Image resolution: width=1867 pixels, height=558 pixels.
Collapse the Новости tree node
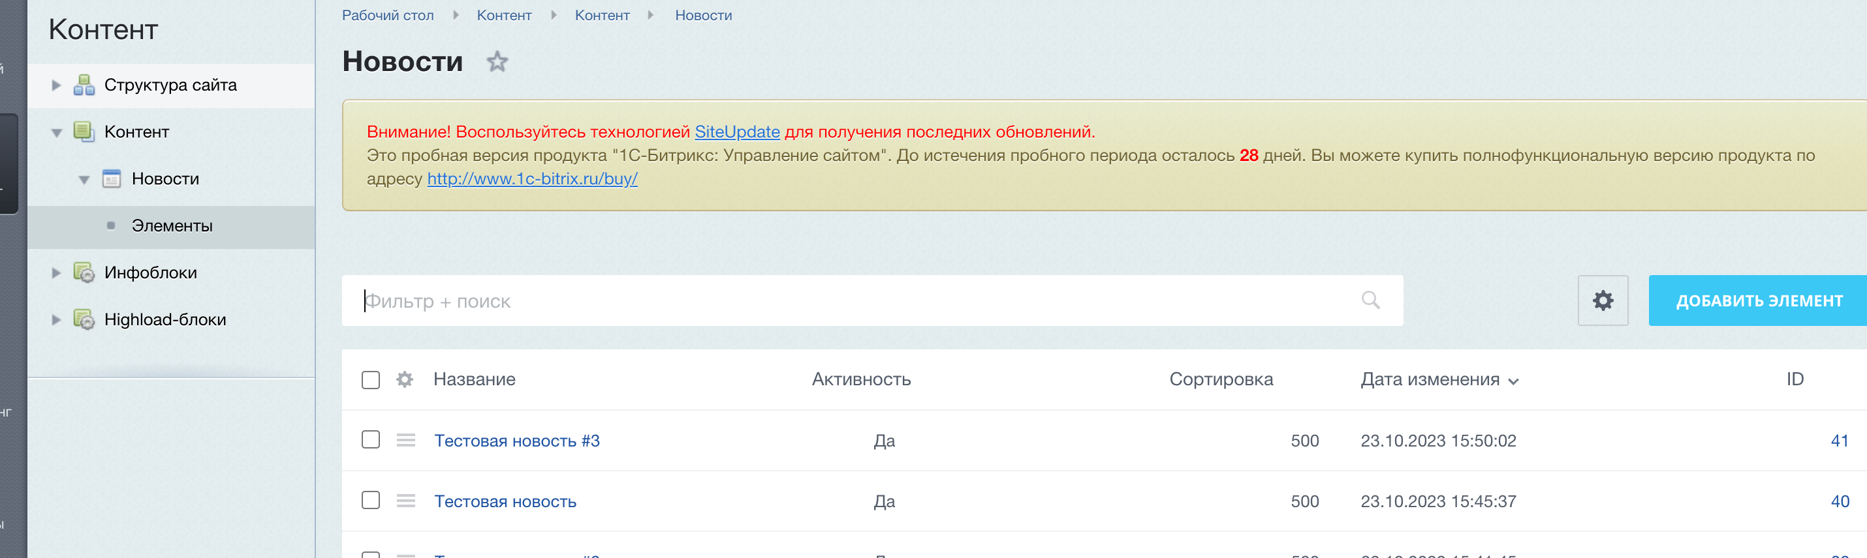click(84, 179)
